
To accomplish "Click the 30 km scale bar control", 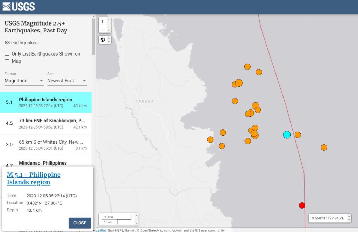I will pos(117,219).
